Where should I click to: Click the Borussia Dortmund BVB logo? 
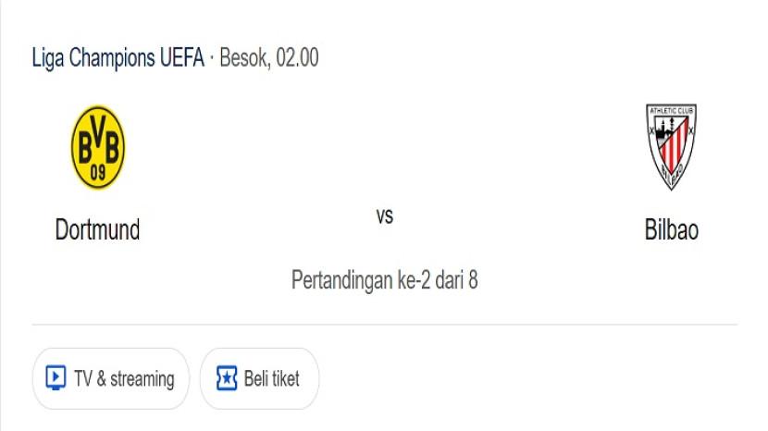(x=97, y=148)
